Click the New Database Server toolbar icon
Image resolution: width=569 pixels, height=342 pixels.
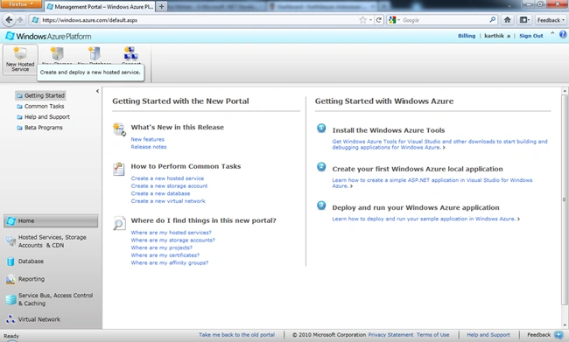[x=95, y=54]
